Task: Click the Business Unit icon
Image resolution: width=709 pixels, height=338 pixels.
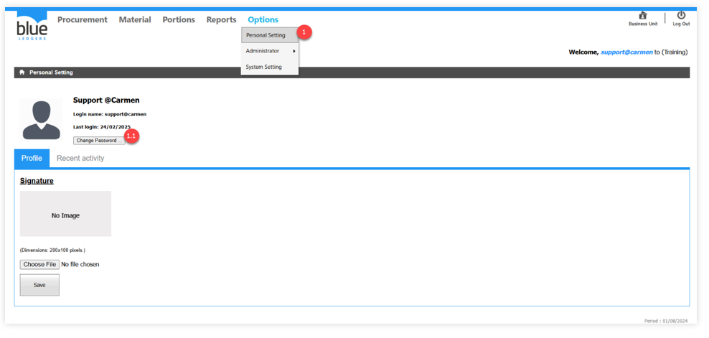Action: pyautogui.click(x=642, y=16)
